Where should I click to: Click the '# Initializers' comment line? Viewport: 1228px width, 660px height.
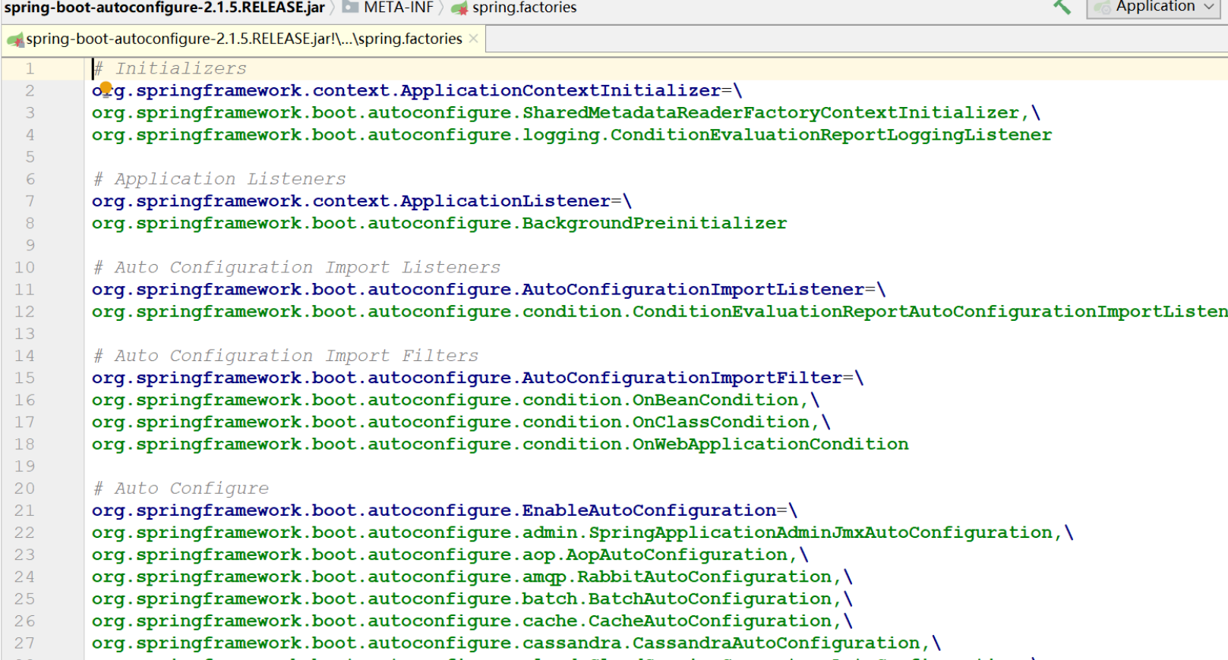point(169,68)
